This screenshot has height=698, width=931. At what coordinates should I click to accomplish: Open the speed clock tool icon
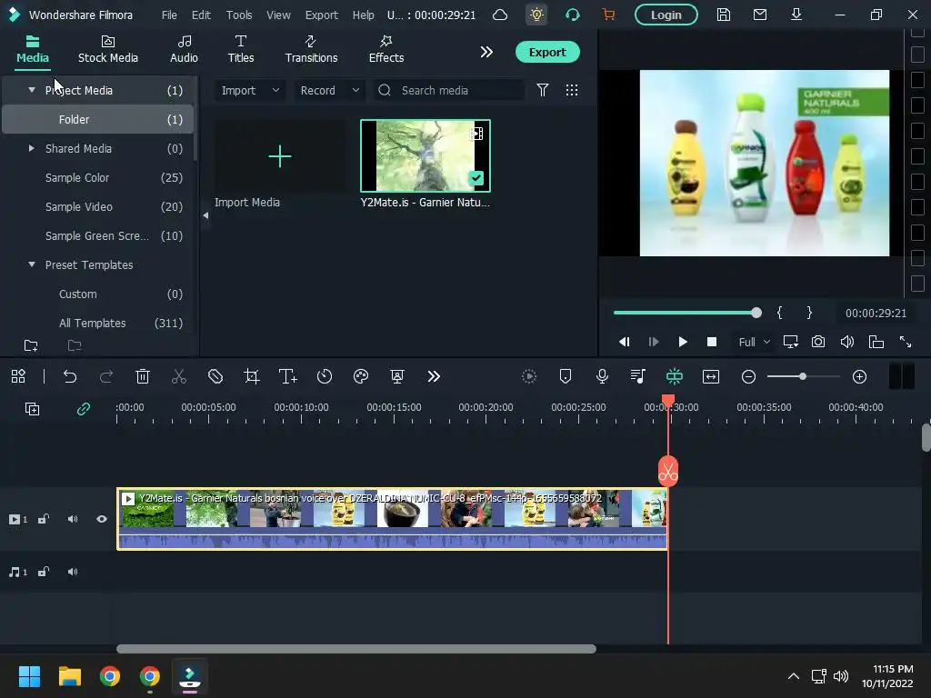[x=325, y=376]
